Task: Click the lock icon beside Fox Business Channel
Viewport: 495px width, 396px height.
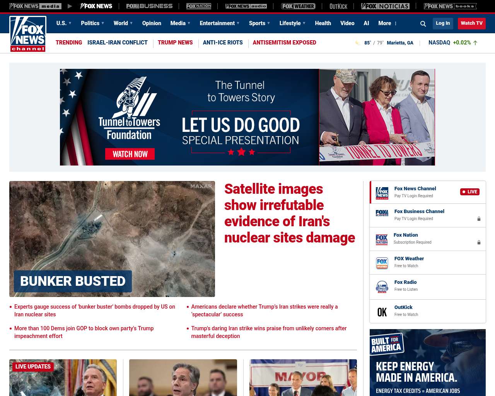Action: click(479, 219)
